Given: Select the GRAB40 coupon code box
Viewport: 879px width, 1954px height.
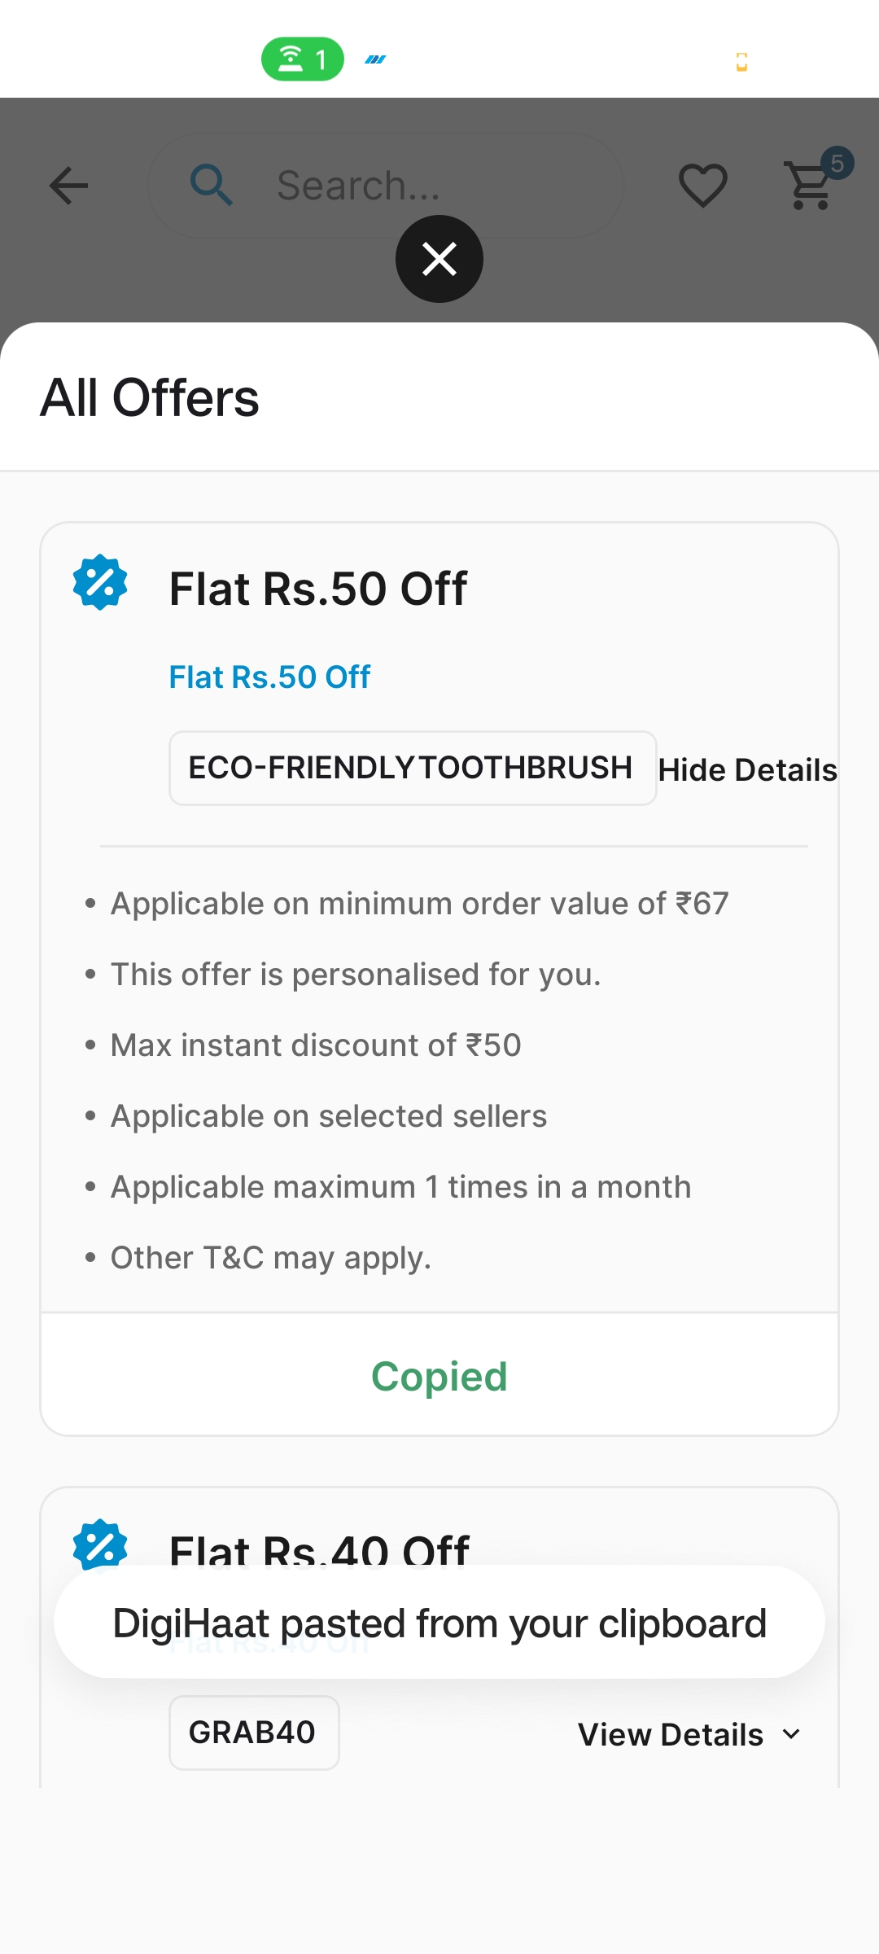Looking at the screenshot, I should 253,1733.
